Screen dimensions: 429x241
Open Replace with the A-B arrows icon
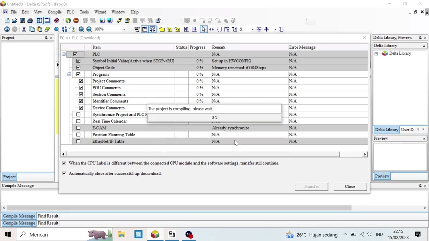tap(64, 29)
